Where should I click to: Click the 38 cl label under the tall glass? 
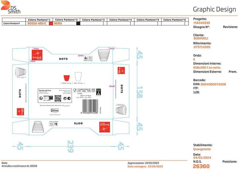click(x=78, y=83)
